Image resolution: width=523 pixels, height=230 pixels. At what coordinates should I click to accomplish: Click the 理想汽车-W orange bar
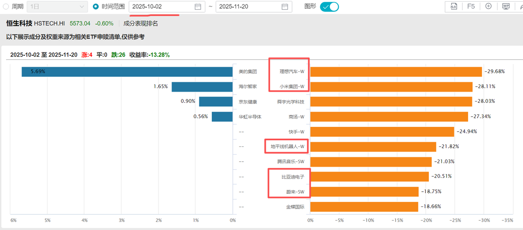pos(396,71)
